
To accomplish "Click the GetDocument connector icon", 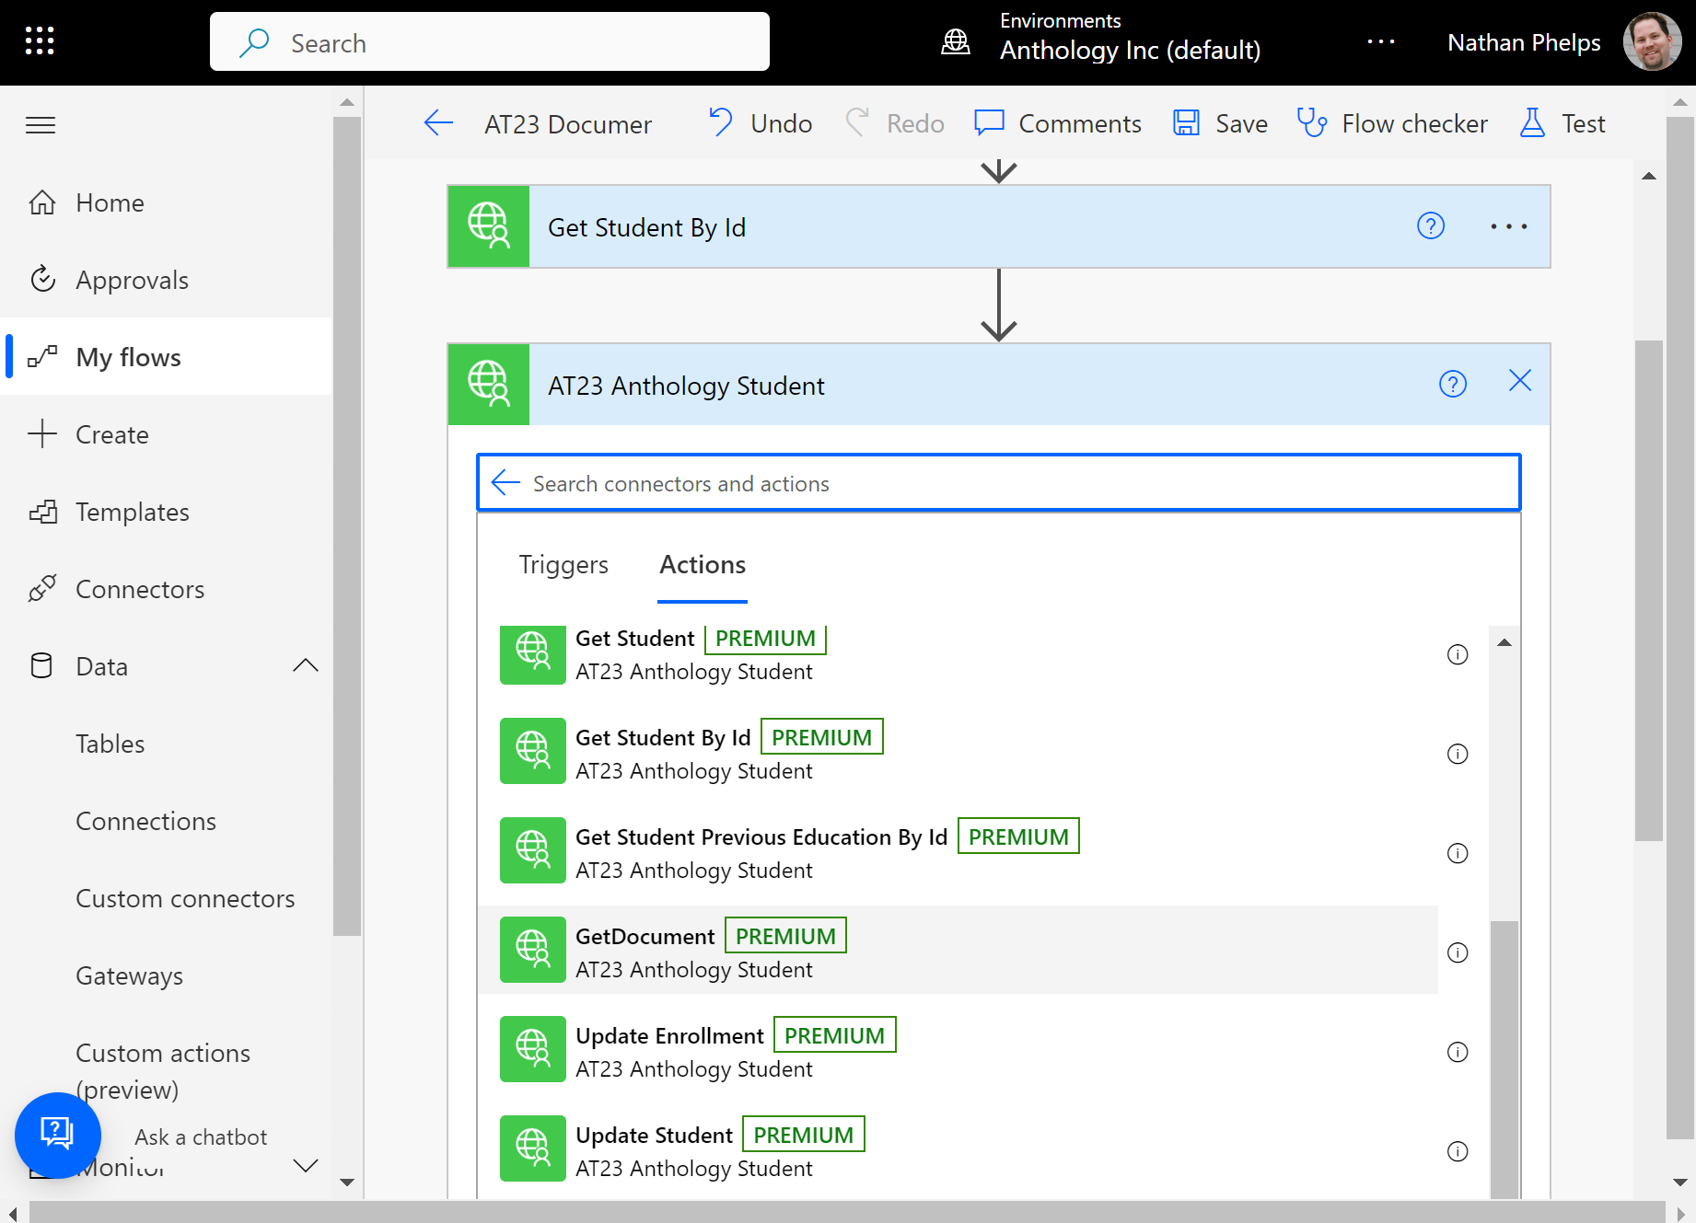I will click(533, 950).
